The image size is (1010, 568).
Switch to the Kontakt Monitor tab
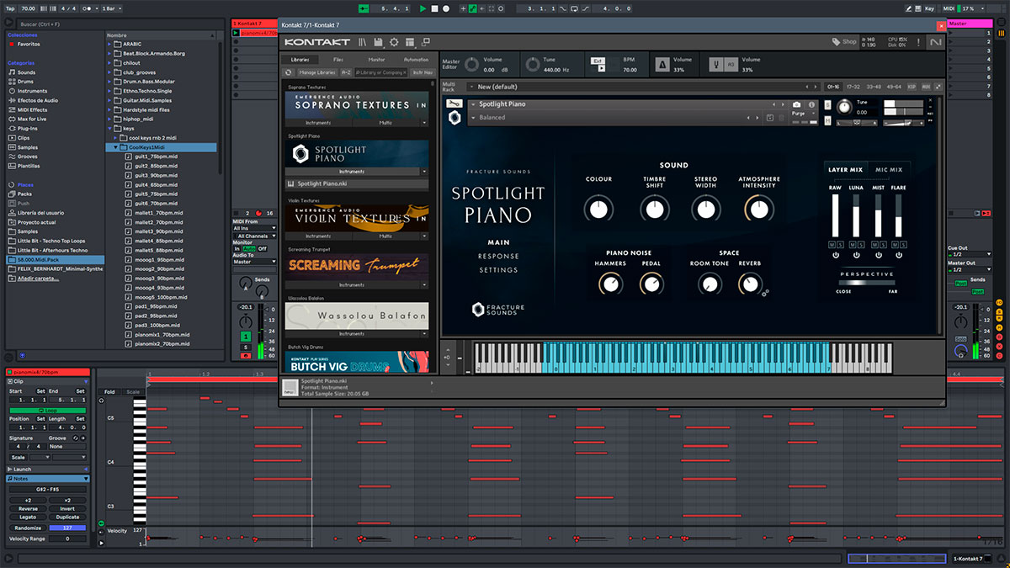[376, 60]
